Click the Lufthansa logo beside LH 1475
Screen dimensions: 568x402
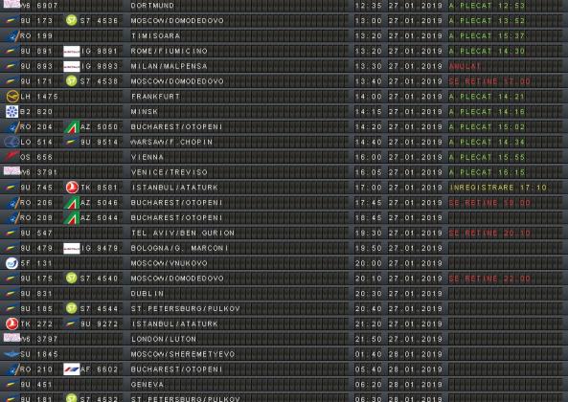(12, 97)
